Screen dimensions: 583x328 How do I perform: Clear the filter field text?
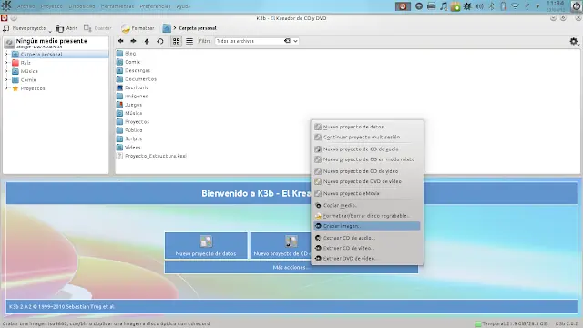(287, 41)
